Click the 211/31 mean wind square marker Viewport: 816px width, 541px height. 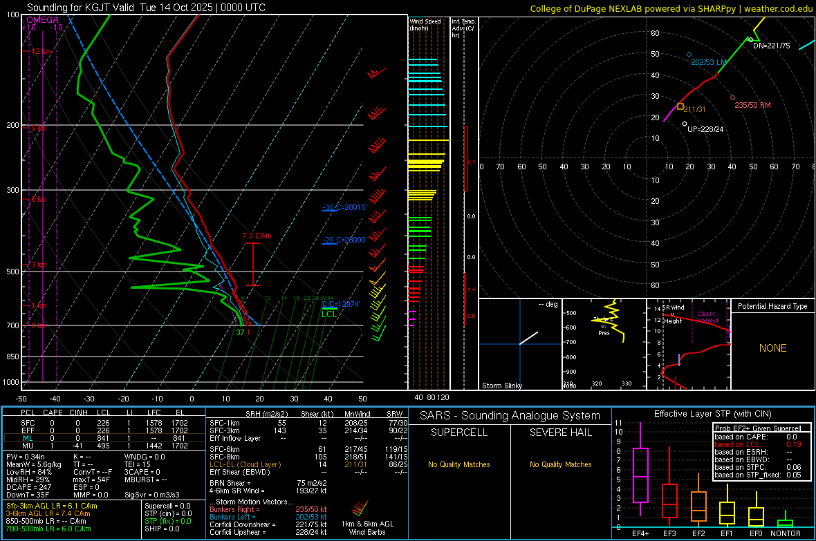coord(680,106)
